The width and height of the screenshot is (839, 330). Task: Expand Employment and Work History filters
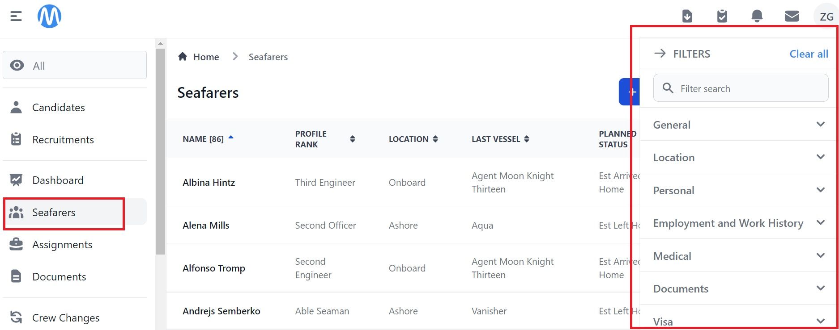pos(738,223)
